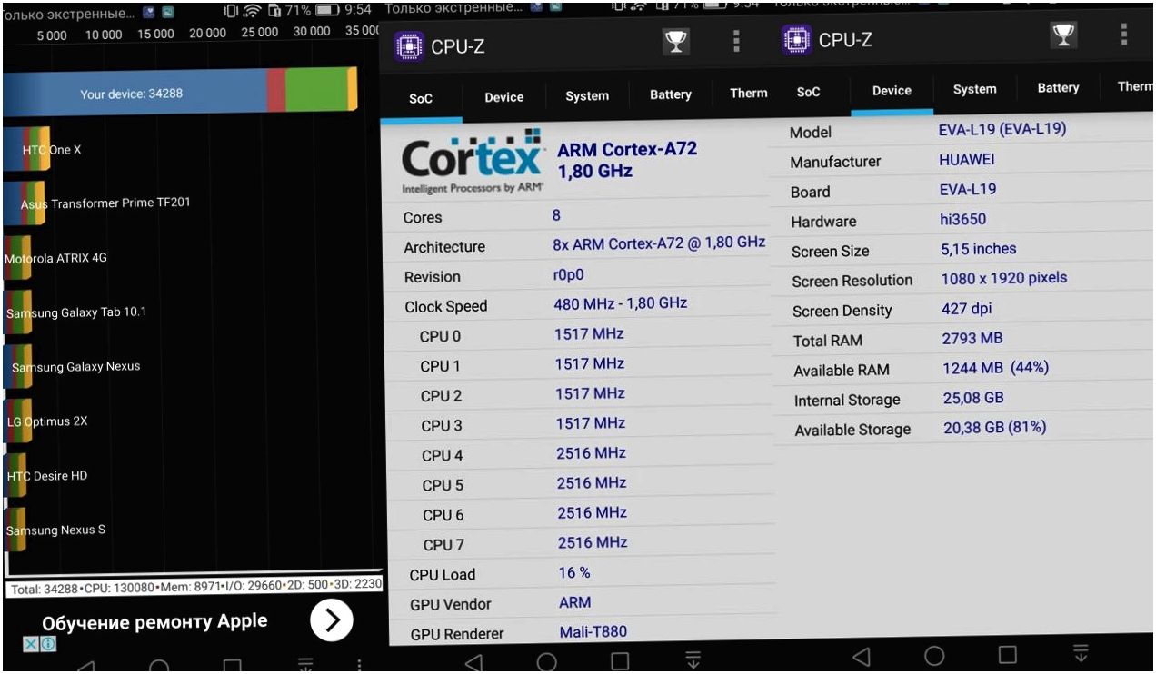Tap the Board value 'EVA-L19'

click(x=968, y=189)
